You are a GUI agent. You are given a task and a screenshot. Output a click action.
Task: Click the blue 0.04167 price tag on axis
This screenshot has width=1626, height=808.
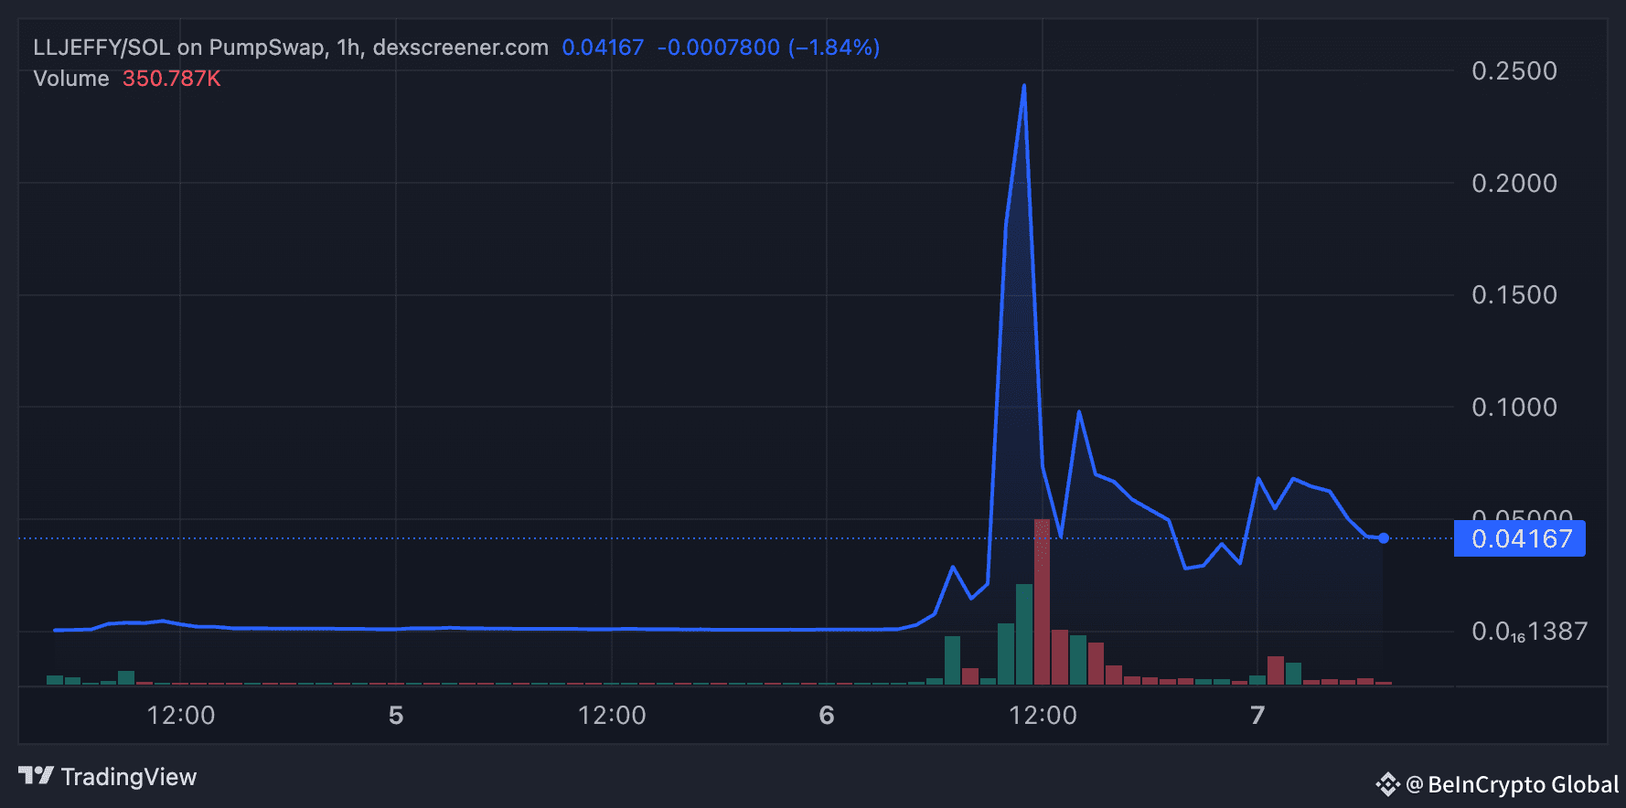click(x=1520, y=538)
